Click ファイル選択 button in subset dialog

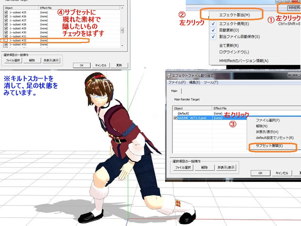point(13,60)
